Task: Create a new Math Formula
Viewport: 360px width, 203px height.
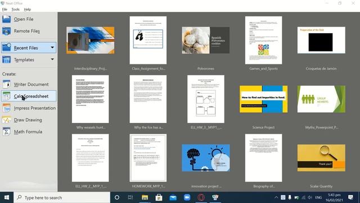Action: point(29,131)
